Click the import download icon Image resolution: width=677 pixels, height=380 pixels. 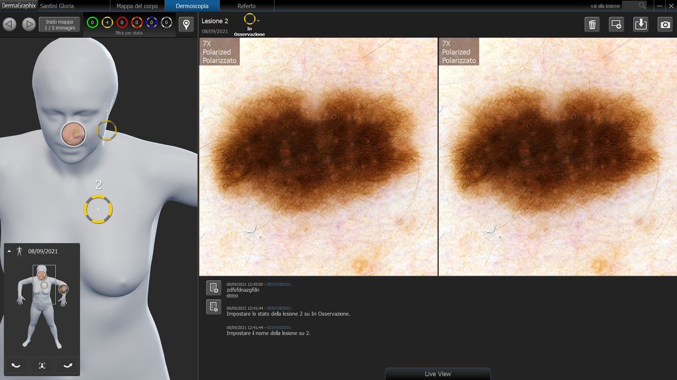(x=641, y=24)
